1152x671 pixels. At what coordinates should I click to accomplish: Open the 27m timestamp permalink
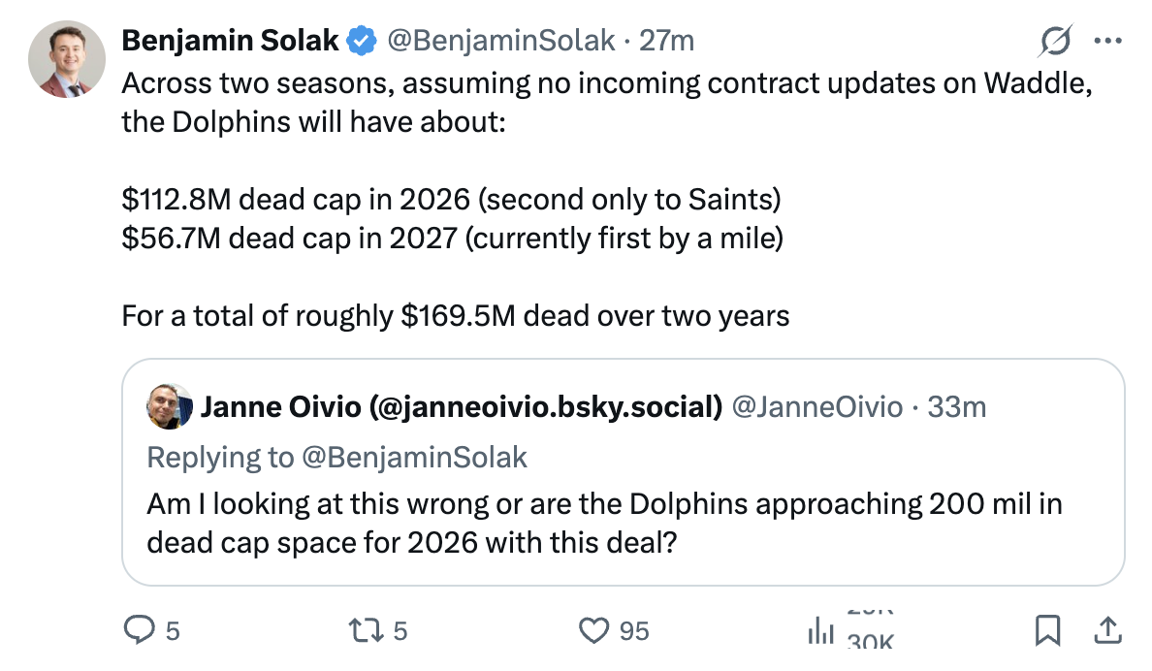pyautogui.click(x=668, y=41)
